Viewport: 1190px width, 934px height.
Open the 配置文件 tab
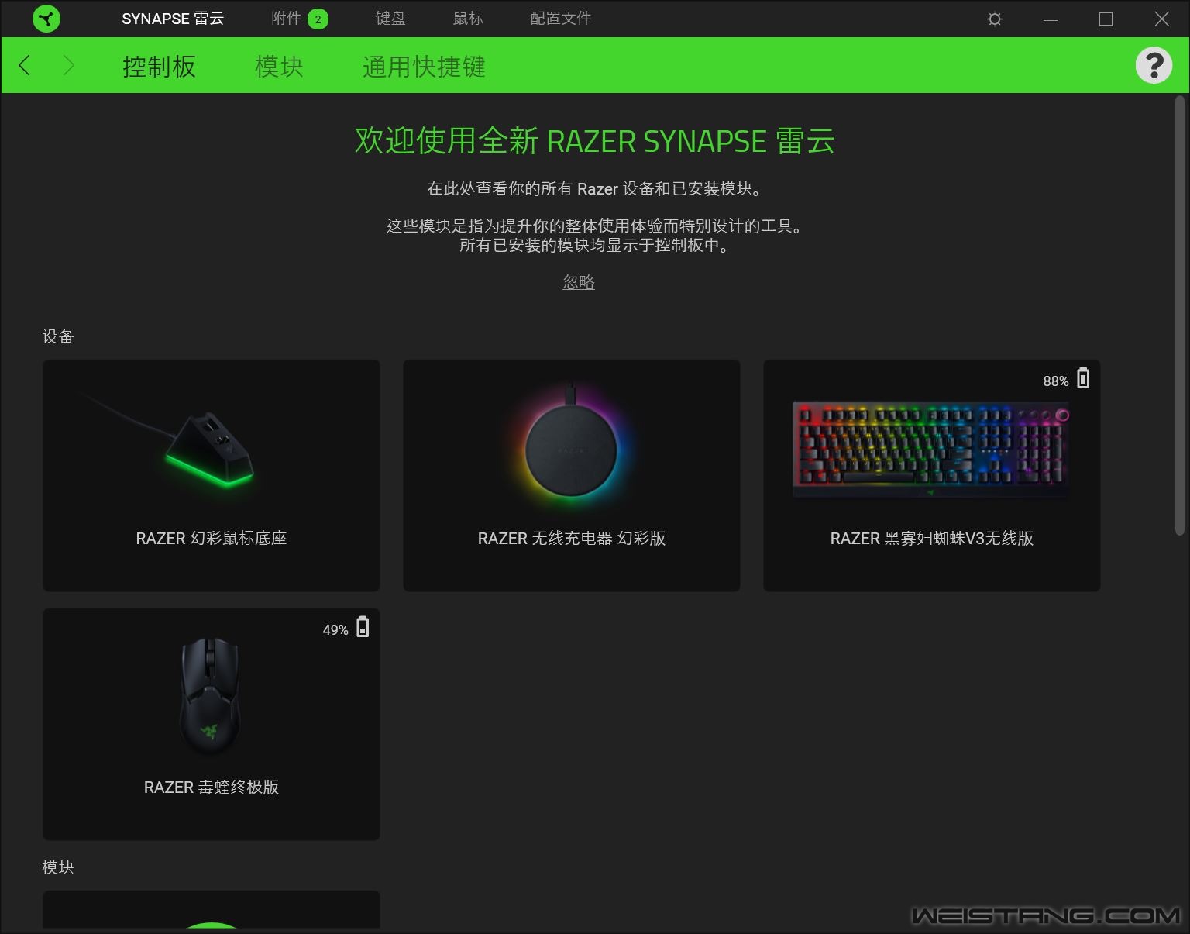[x=561, y=19]
